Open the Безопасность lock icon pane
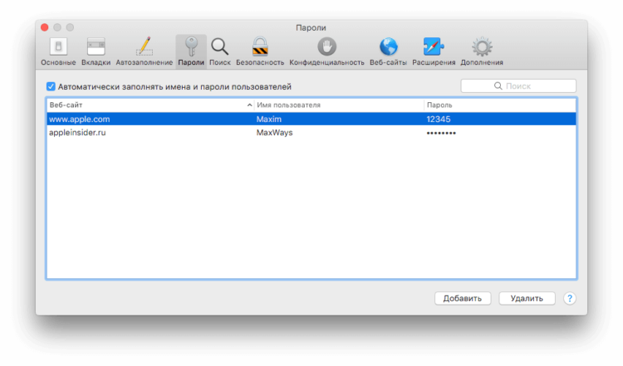Screen dimensions: 623x366 [260, 51]
